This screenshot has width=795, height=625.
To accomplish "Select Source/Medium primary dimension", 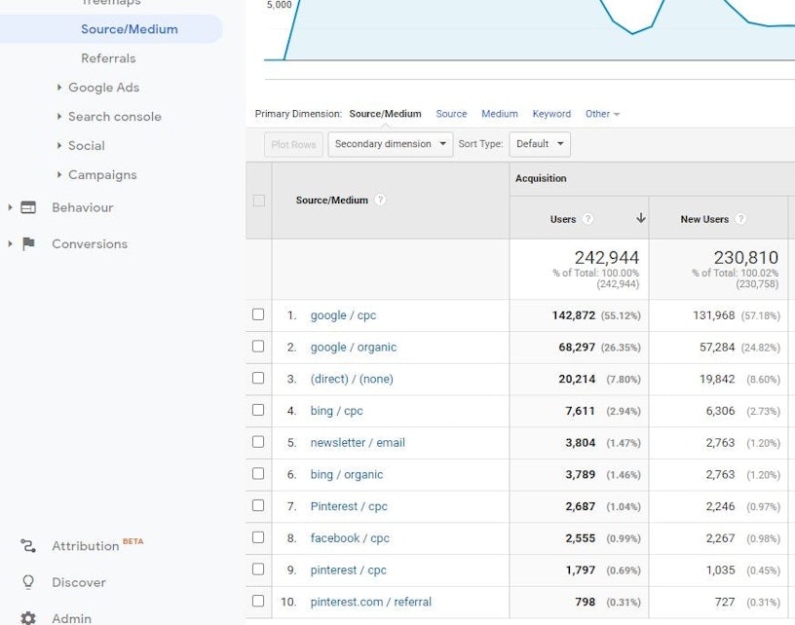I will coord(386,114).
